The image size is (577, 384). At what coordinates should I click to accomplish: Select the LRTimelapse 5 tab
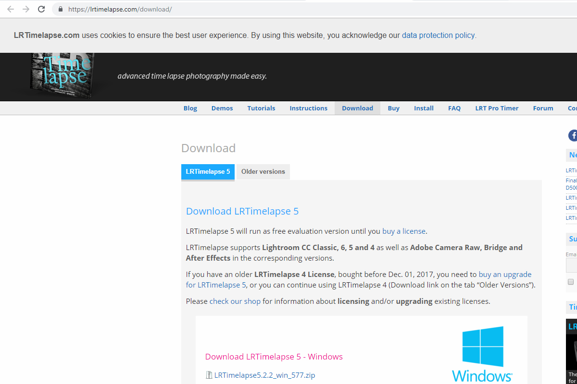click(208, 172)
